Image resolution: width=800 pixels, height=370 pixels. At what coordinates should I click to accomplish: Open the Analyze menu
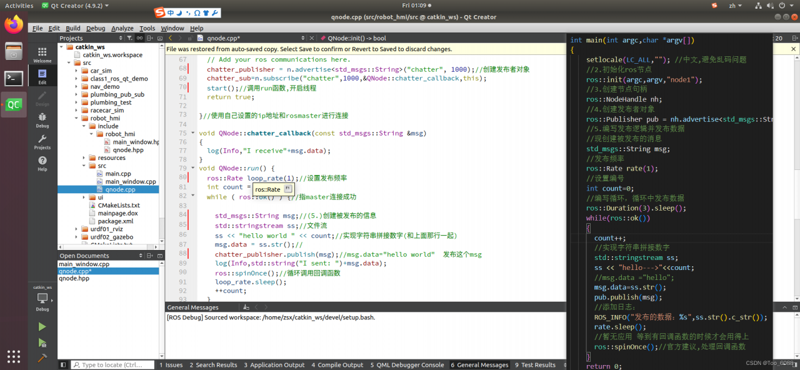point(122,28)
